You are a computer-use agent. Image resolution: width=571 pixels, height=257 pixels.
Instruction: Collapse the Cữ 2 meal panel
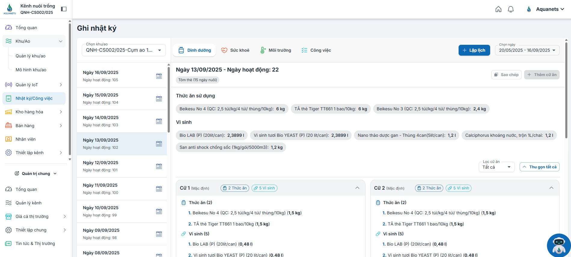pos(551,188)
